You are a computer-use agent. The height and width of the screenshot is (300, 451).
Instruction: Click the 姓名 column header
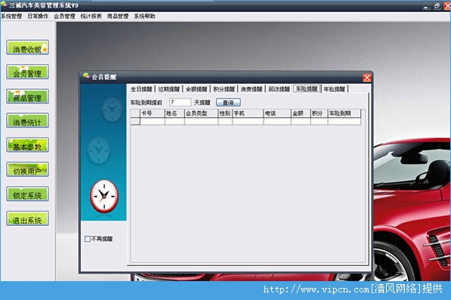(175, 113)
